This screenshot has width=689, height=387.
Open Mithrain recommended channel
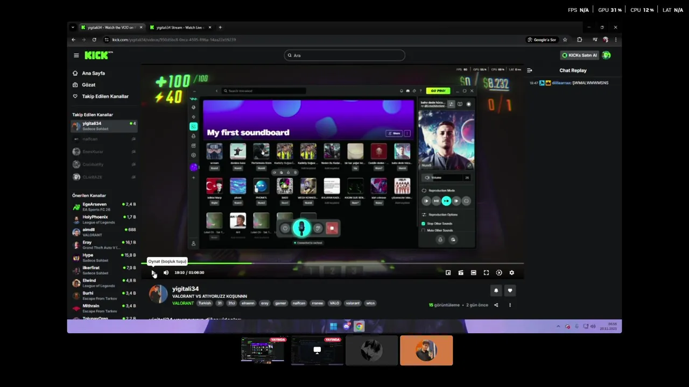pos(104,308)
